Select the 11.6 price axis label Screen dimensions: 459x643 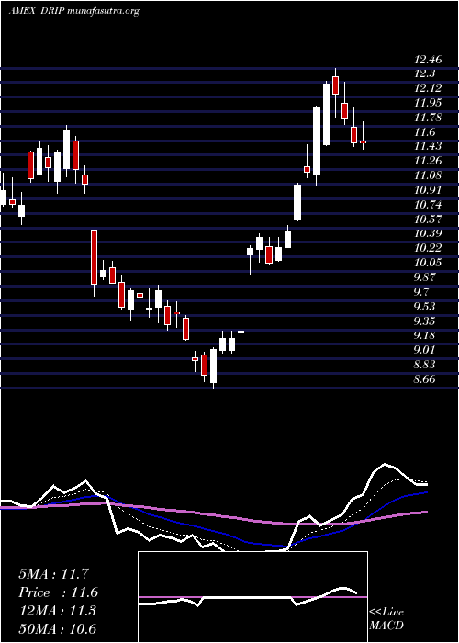click(424, 132)
